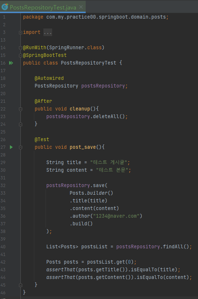
Task: Click the SpringRunner class name
Action: point(67,47)
